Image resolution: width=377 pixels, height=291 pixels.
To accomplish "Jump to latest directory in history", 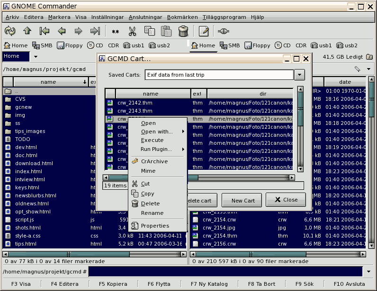I will [95, 31].
